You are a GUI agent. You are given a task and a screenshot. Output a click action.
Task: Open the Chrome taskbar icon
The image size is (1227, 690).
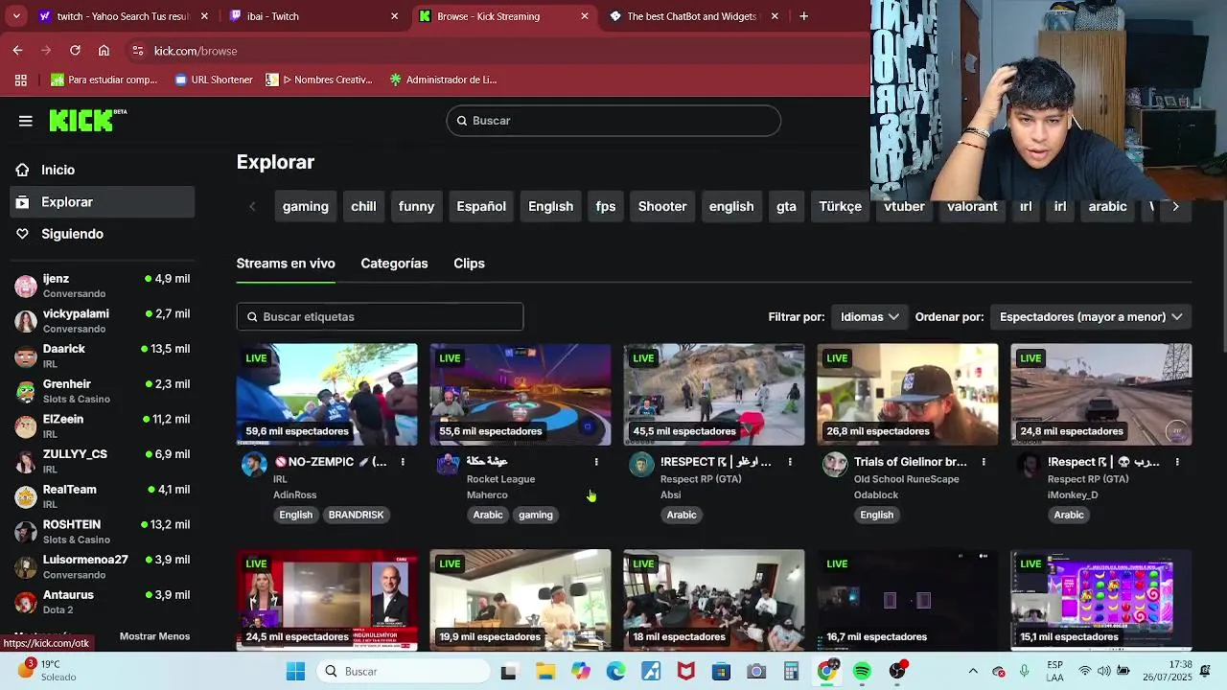826,672
